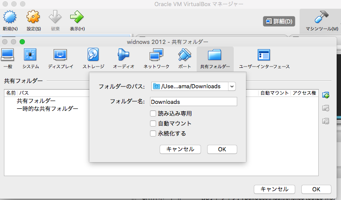Click OK in the add-folder dialog
Viewport: 341px width, 200px height.
pos(222,149)
